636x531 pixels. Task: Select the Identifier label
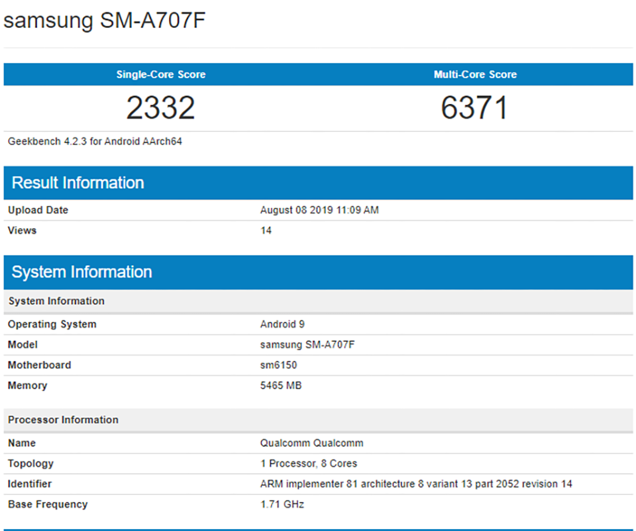click(30, 484)
